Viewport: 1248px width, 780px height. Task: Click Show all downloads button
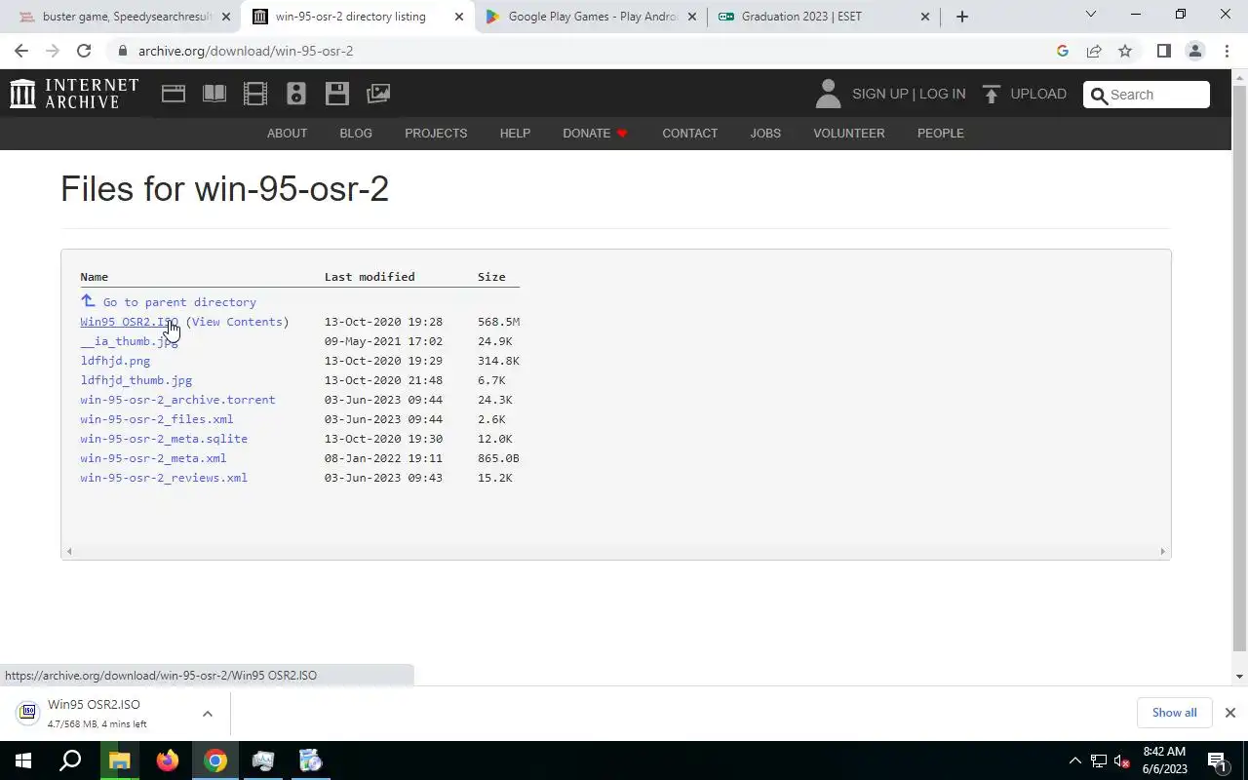tap(1174, 713)
